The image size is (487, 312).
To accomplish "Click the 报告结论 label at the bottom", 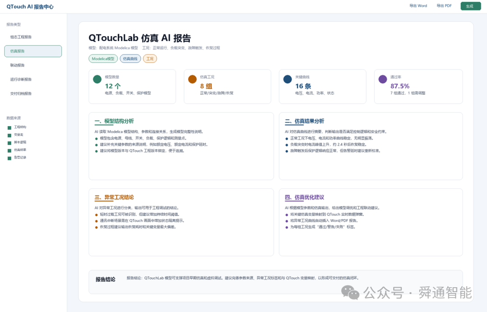I will pos(105,280).
